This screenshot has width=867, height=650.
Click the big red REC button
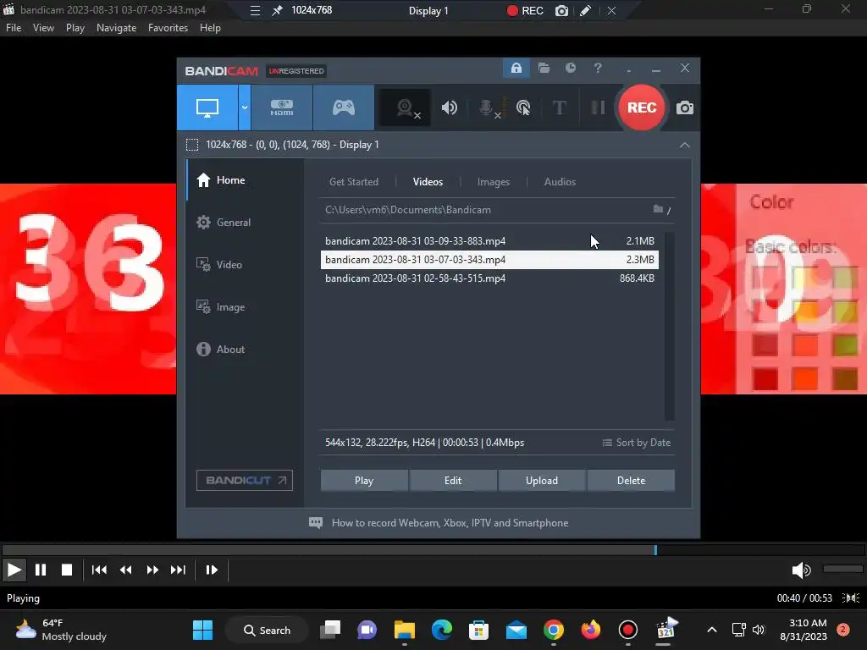[x=642, y=107]
